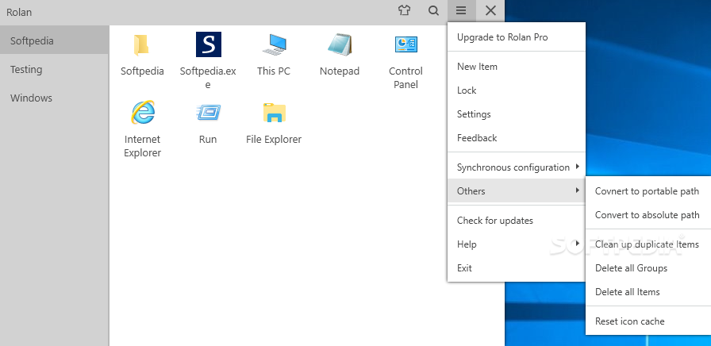Viewport: 711px width, 346px height.
Task: Switch to the Testing group
Action: tap(54, 69)
